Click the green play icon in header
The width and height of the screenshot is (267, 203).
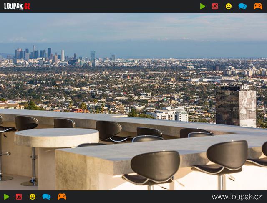coord(202,6)
